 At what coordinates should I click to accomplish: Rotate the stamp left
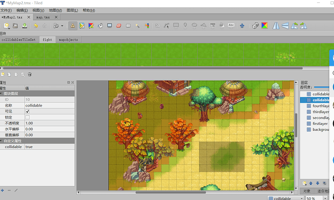click(294, 26)
